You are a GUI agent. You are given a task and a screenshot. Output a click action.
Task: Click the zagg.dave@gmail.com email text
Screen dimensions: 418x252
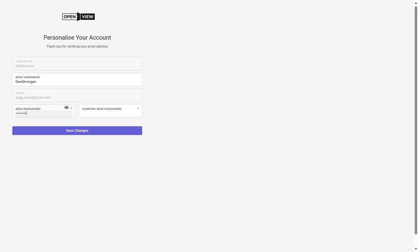[33, 98]
